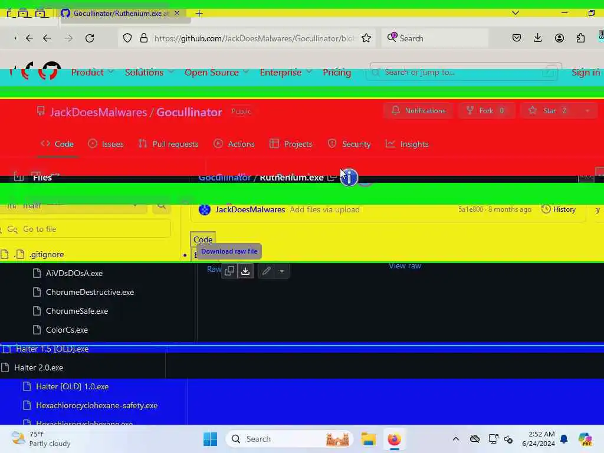Viewport: 604px width, 453px height.
Task: Expand the Open Source menu
Action: coord(216,73)
